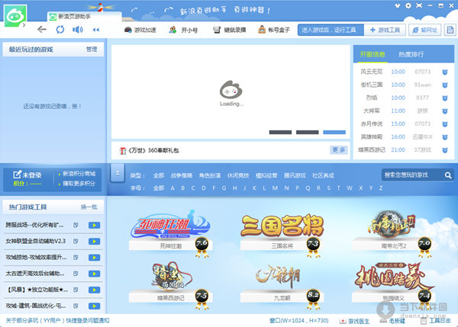This screenshot has height=327, width=458.
Task: Open 新浪积分商城 points mall link
Action: [79, 174]
